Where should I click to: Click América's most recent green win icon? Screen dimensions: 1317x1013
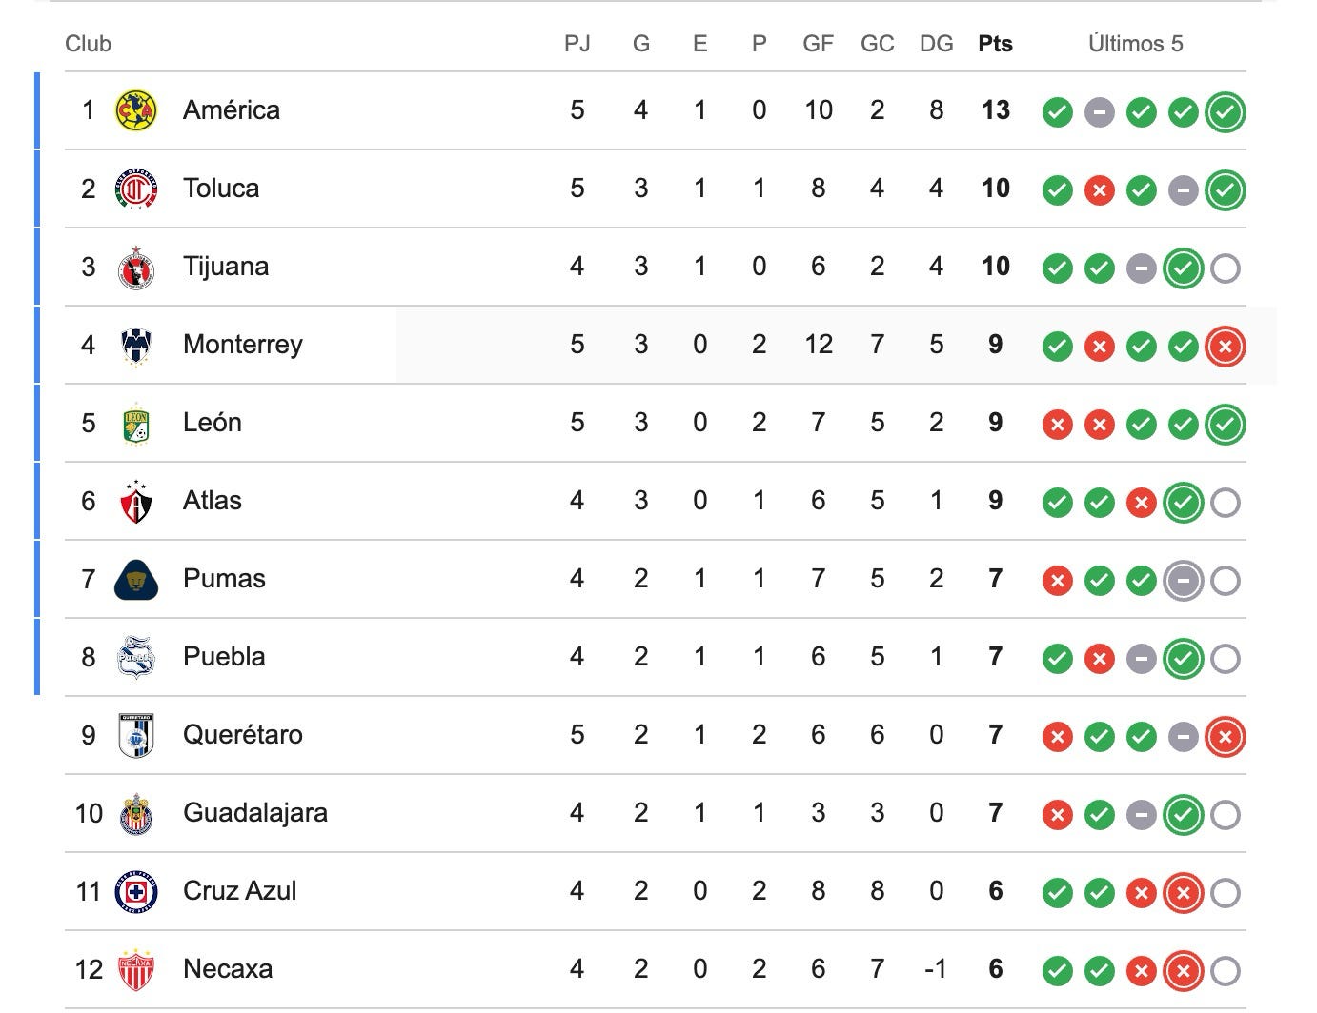click(x=1226, y=112)
